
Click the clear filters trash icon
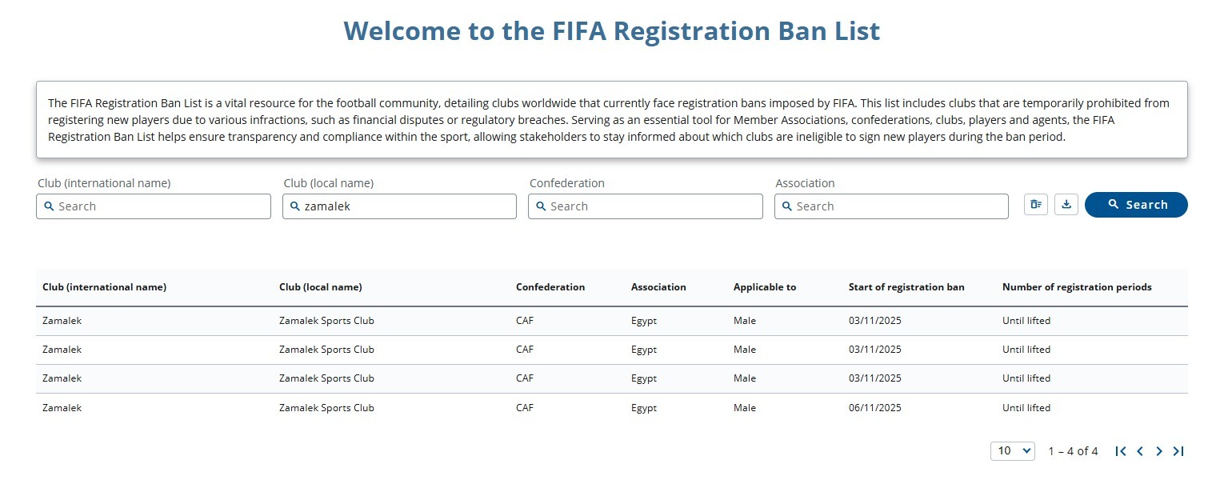(1036, 205)
